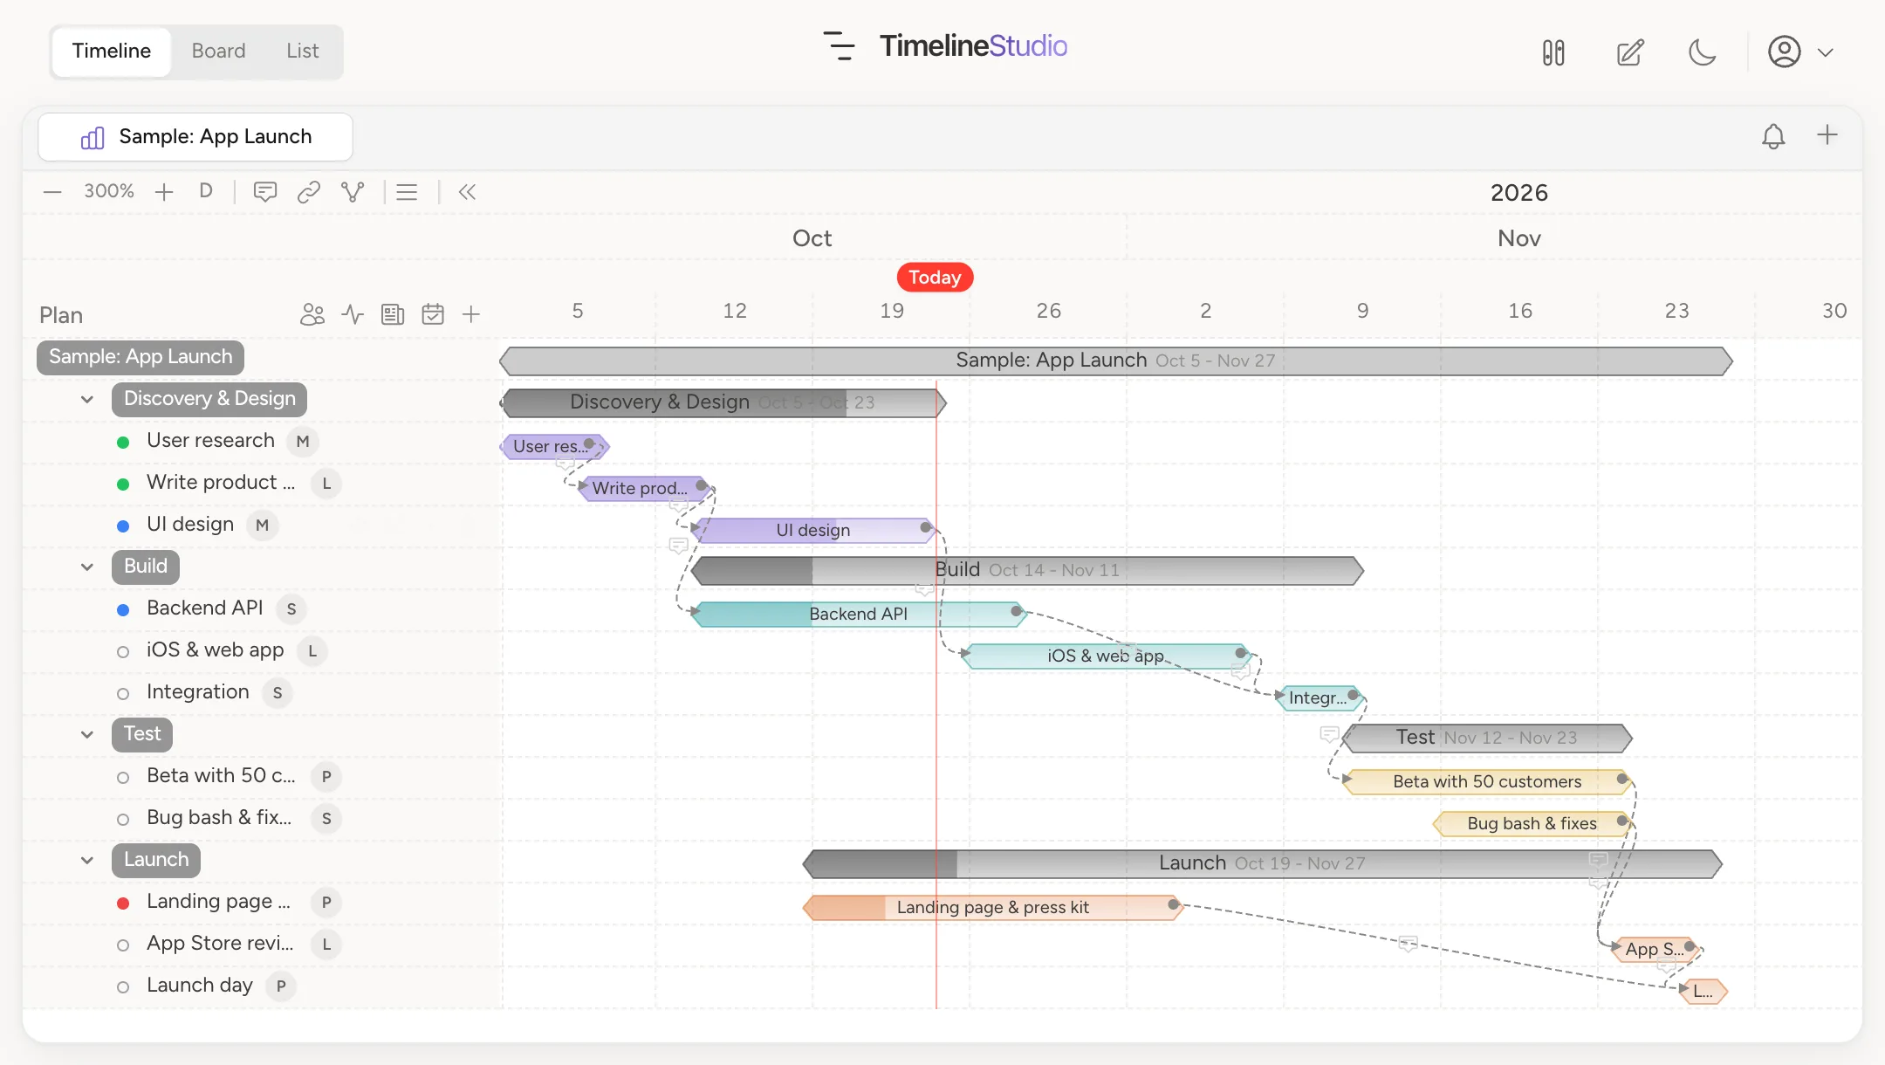Click the row list lines icon
Screen dimensions: 1885x1065
click(x=407, y=192)
